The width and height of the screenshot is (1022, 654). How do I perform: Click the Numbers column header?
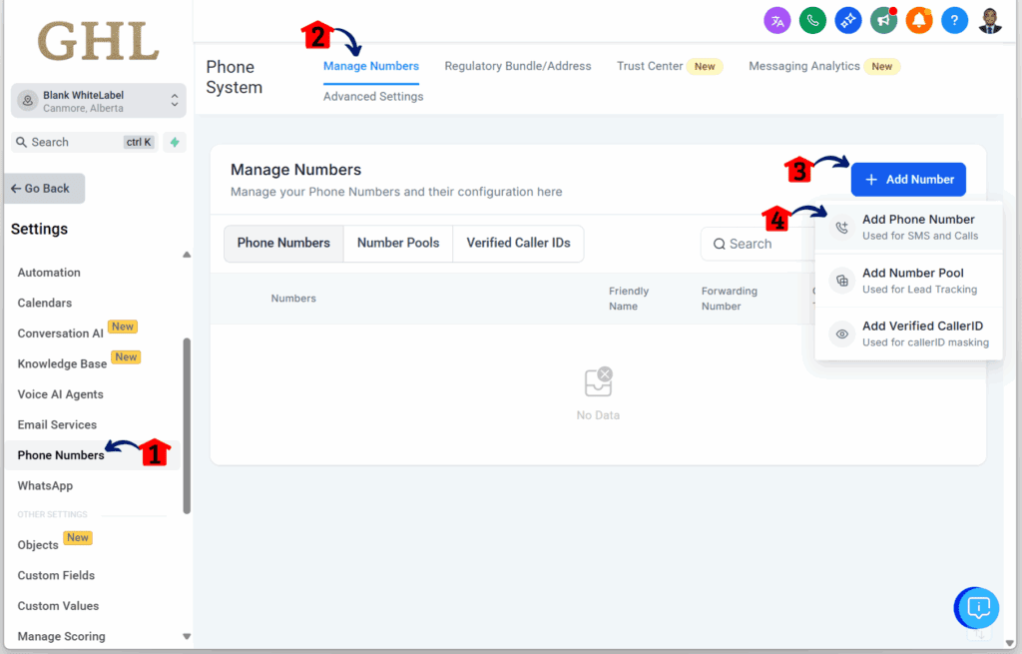pos(293,299)
